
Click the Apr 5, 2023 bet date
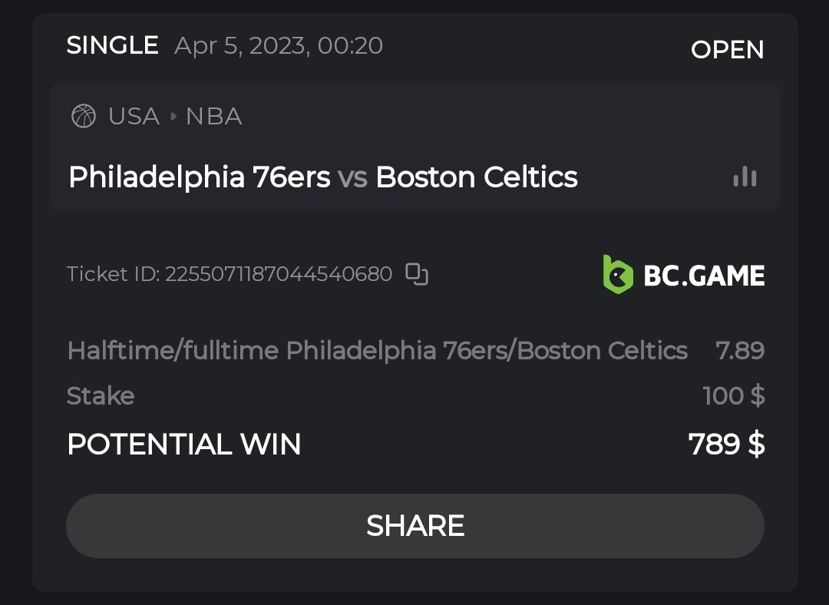[278, 46]
